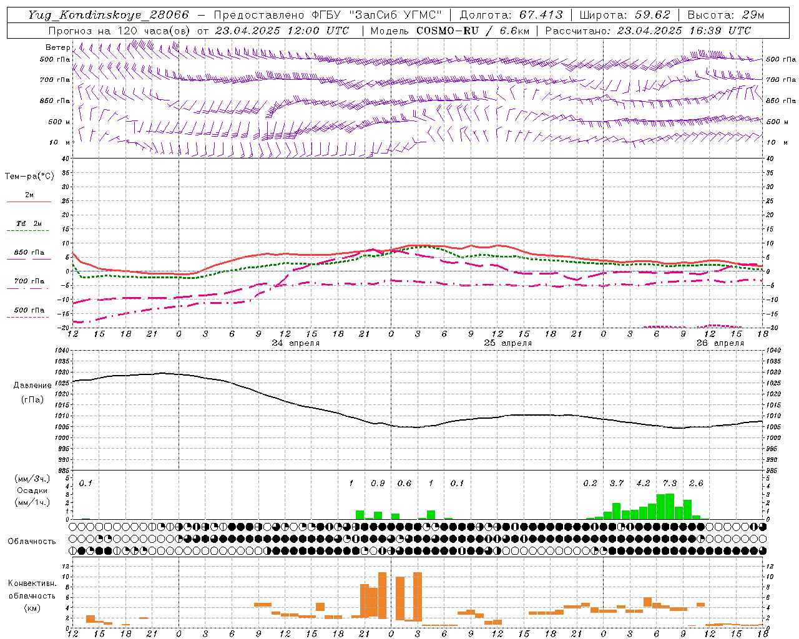
Task: Click the 10 м wind level label on left
Action: pyautogui.click(x=61, y=142)
